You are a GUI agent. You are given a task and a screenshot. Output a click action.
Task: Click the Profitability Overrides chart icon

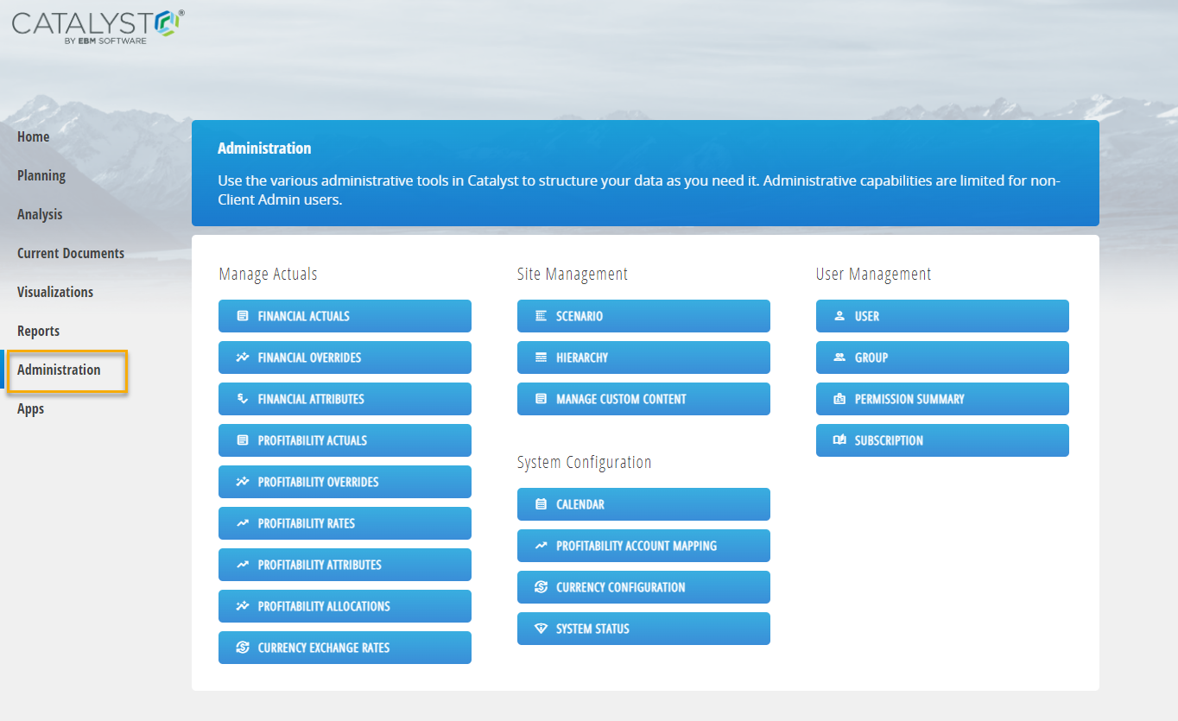pyautogui.click(x=243, y=482)
